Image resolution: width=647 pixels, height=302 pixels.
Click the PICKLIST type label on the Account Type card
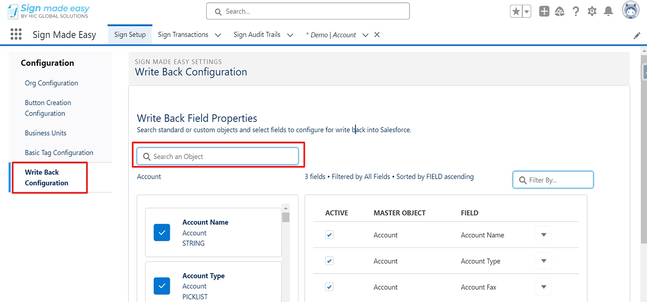pyautogui.click(x=195, y=297)
